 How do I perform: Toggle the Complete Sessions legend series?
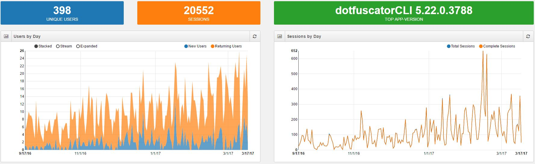tap(497, 46)
